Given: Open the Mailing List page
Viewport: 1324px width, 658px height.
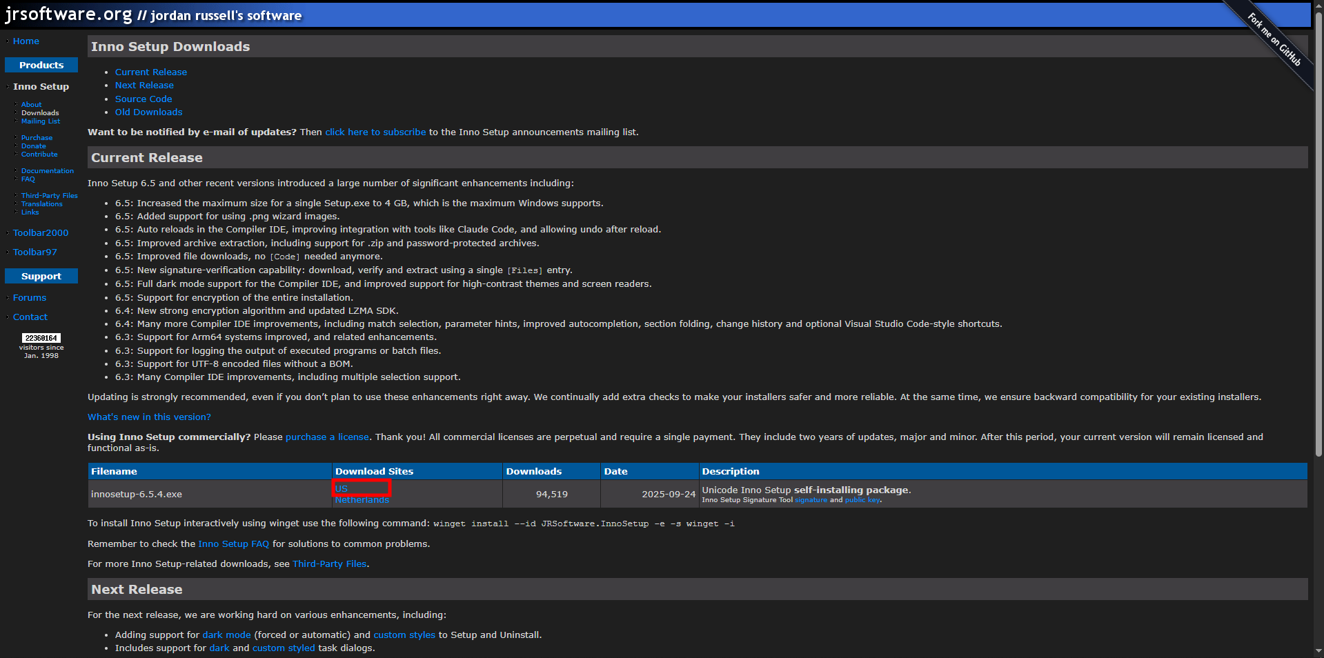Looking at the screenshot, I should (x=40, y=121).
